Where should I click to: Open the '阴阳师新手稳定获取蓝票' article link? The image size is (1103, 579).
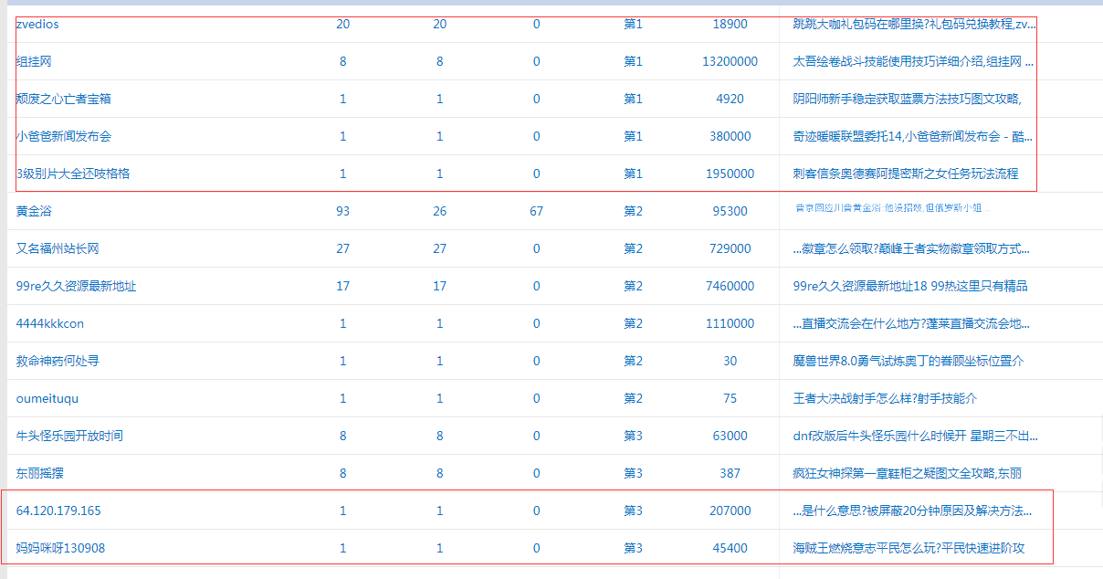906,100
